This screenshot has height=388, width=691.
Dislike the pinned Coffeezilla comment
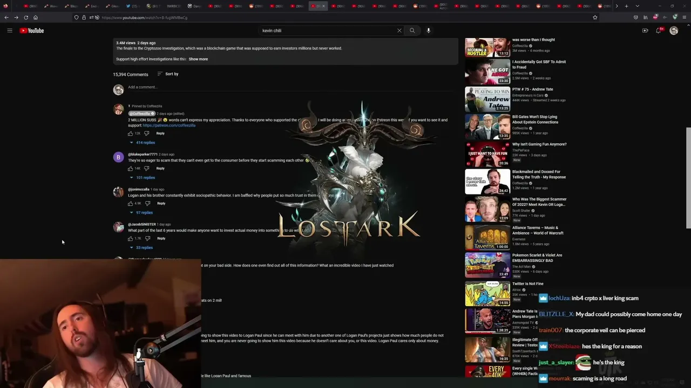pyautogui.click(x=146, y=133)
